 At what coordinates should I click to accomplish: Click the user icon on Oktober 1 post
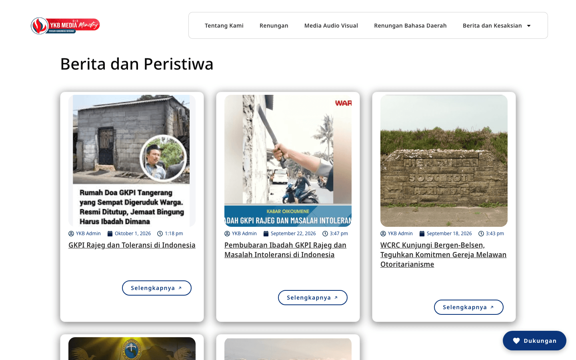[x=71, y=234]
